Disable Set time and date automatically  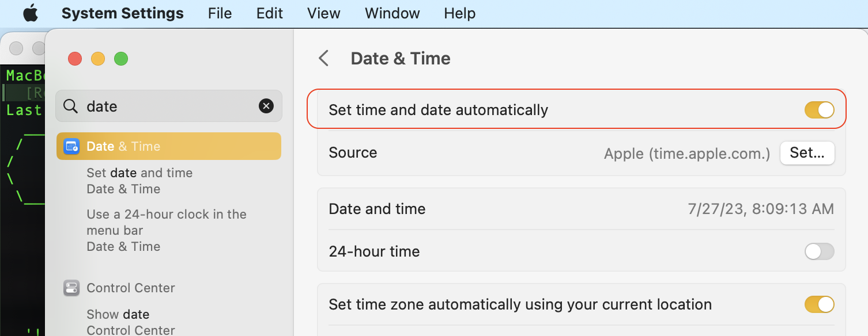[819, 109]
